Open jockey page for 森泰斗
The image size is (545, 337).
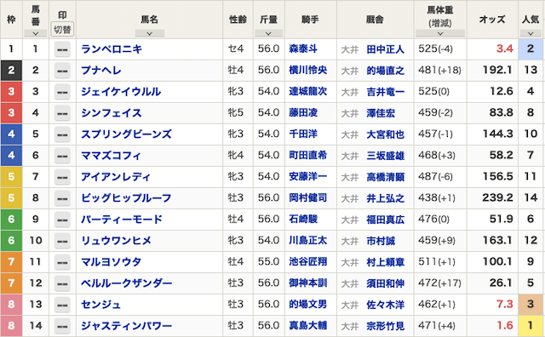[303, 49]
